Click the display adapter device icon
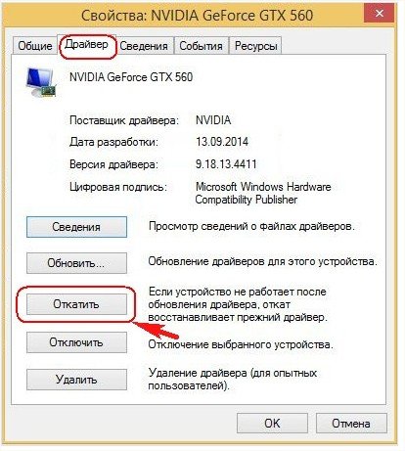Screen dimensions: 405x451 click(x=41, y=82)
